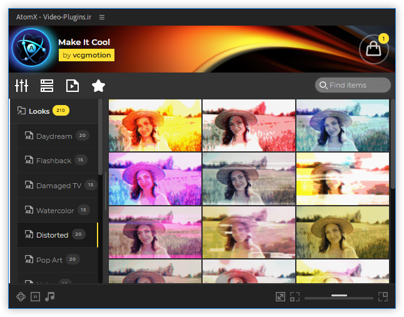Select the Distorted category
Viewport: 404px width, 317px height.
coord(58,235)
